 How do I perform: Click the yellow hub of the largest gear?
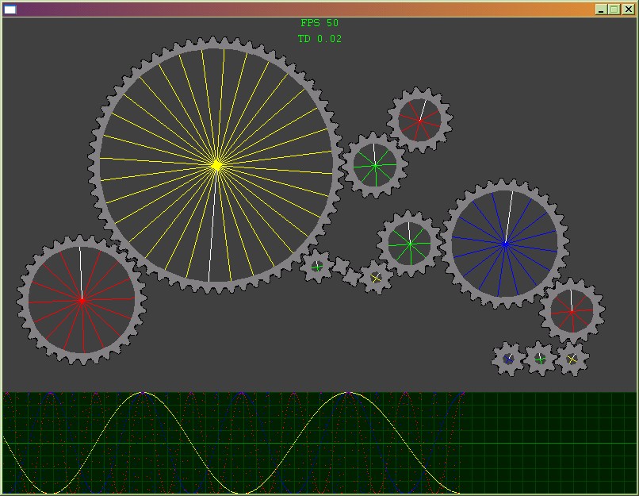click(x=216, y=165)
